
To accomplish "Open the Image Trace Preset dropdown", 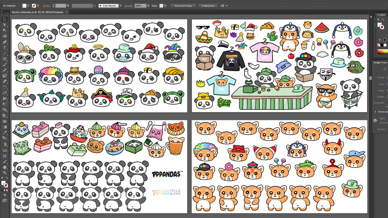I will click(x=387, y=78).
